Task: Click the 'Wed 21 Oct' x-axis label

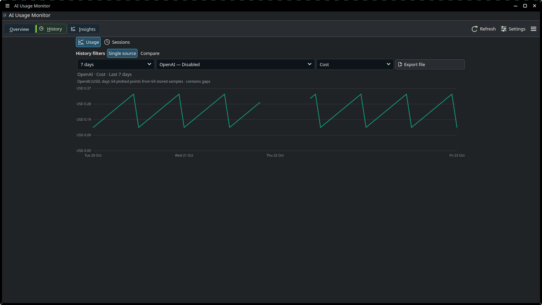Action: (184, 156)
